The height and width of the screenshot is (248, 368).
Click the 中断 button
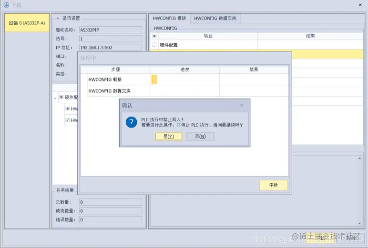pyautogui.click(x=274, y=185)
